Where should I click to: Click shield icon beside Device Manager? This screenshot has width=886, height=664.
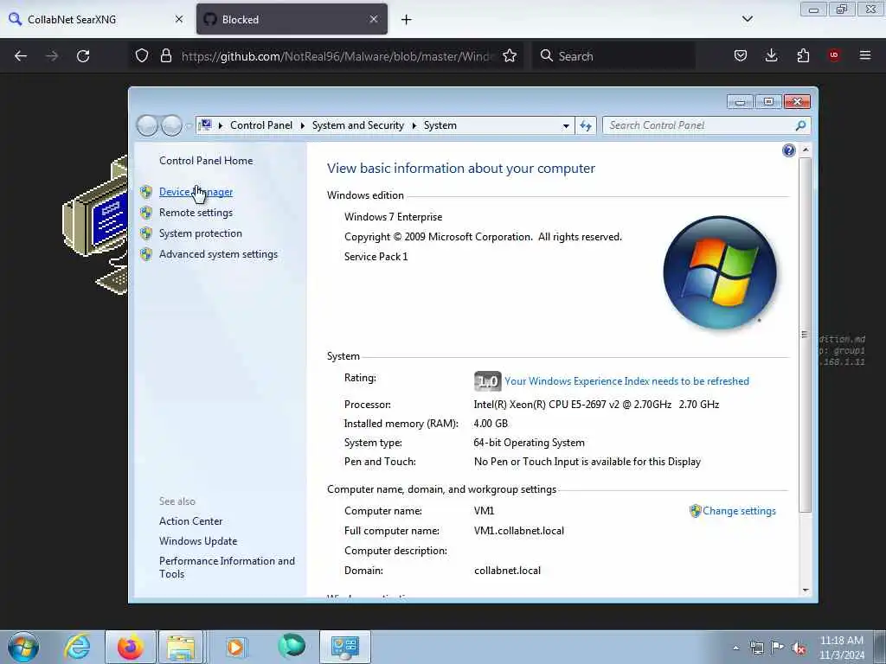146,192
